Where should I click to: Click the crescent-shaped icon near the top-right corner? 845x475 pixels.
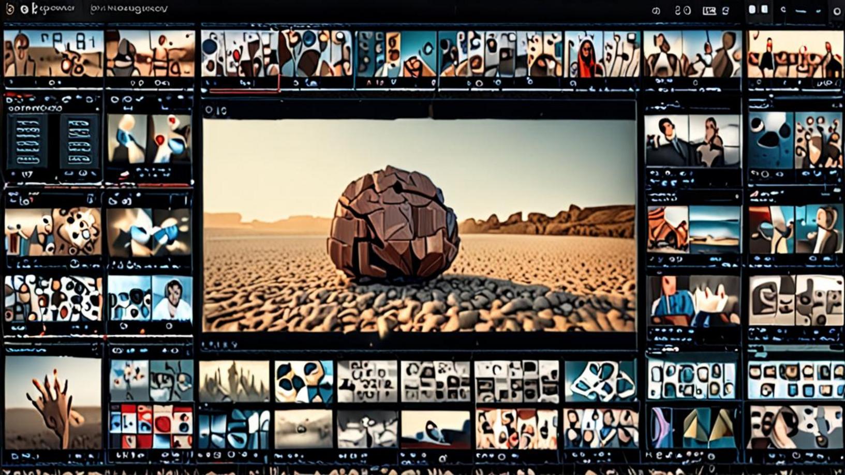783,9
